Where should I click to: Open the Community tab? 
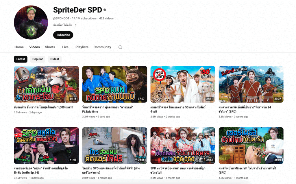[x=102, y=47]
